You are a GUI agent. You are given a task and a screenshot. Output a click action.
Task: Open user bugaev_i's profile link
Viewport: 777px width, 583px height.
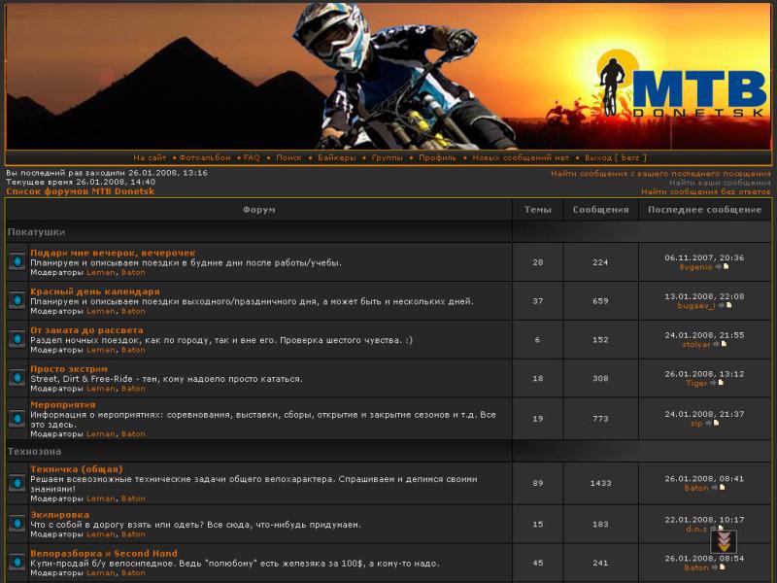tap(695, 305)
